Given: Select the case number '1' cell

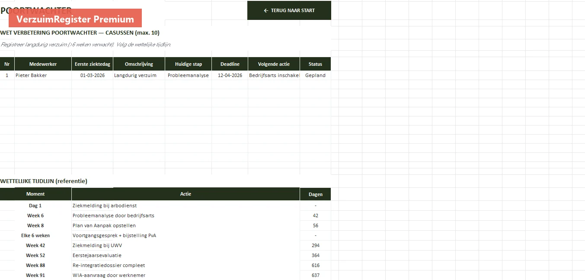Looking at the screenshot, I should (x=7, y=75).
